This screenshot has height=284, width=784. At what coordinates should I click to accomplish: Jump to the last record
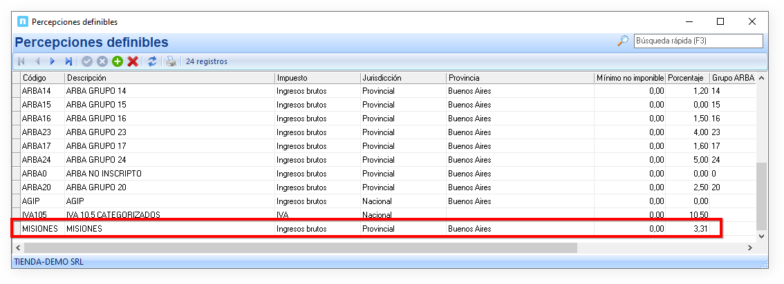[x=68, y=61]
